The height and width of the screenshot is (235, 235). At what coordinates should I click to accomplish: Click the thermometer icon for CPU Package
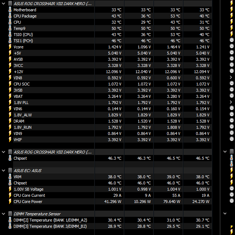coord(10,16)
